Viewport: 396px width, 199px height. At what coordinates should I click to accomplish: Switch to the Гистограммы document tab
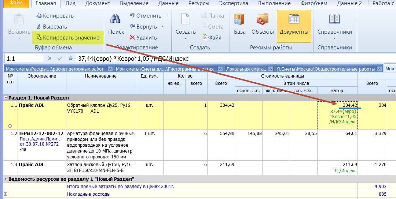click(x=166, y=69)
